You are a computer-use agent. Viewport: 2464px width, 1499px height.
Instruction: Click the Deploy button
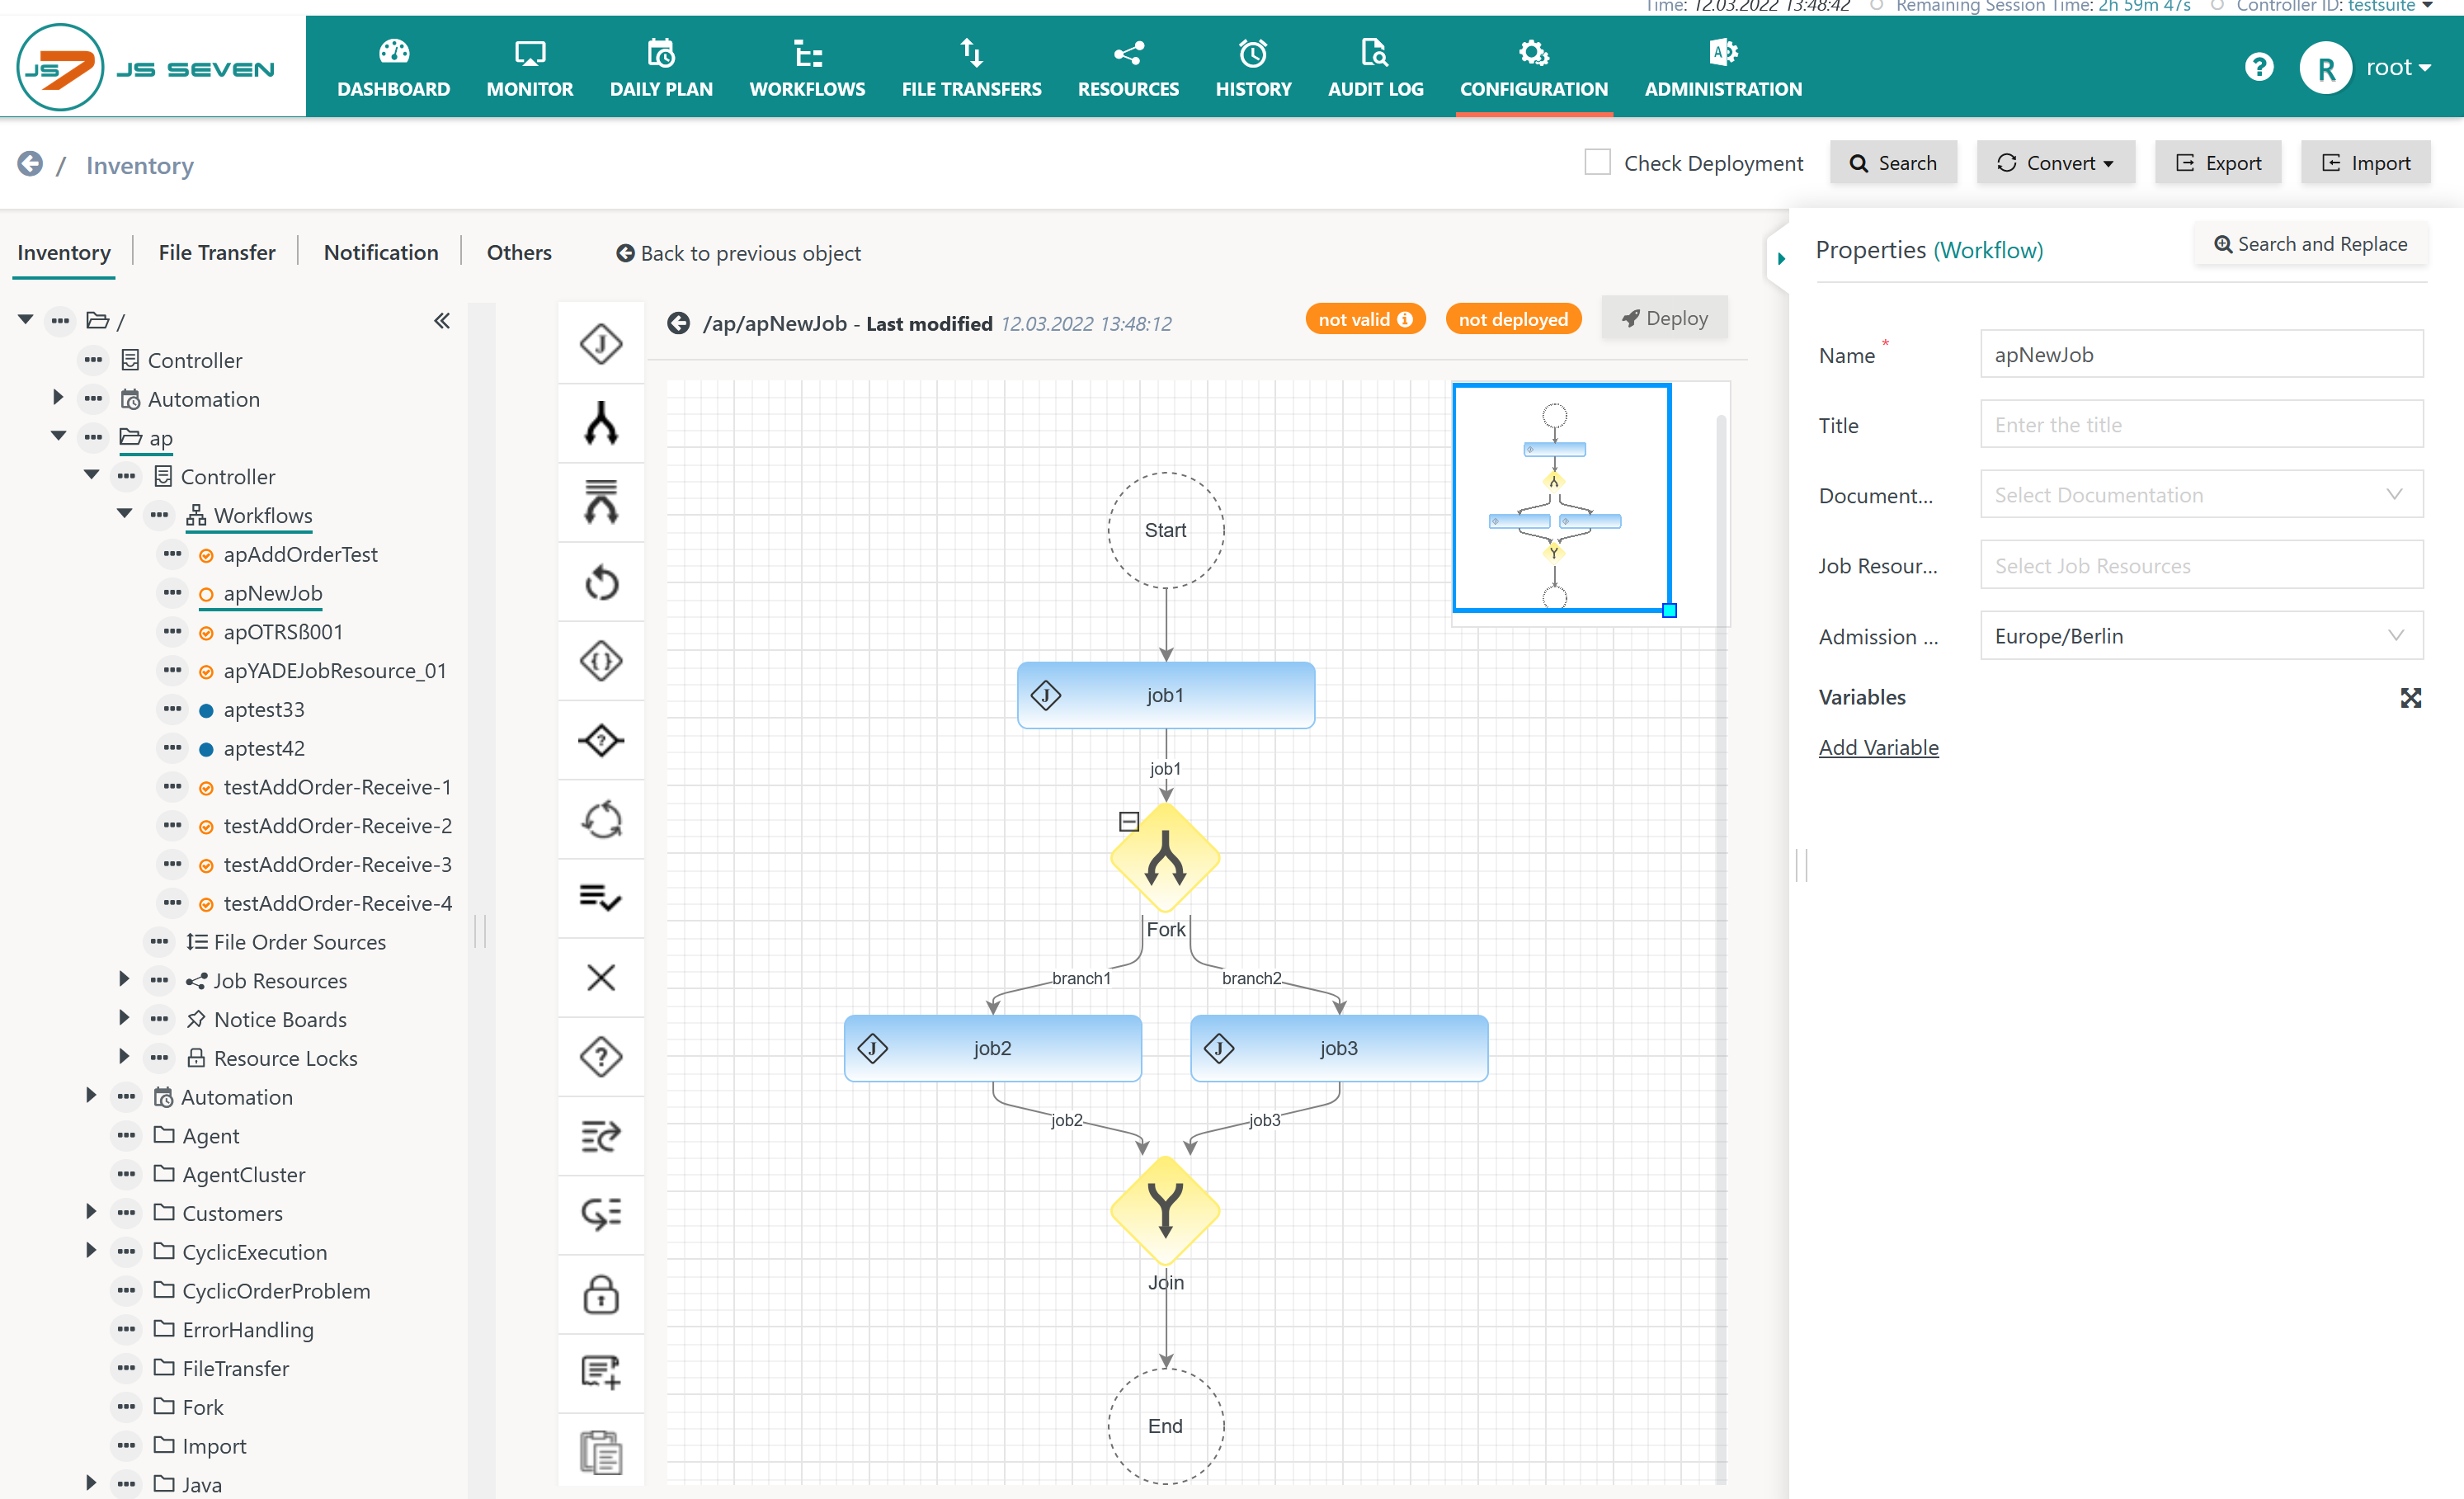tap(1664, 318)
